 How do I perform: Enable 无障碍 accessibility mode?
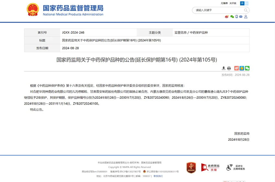point(224,3)
